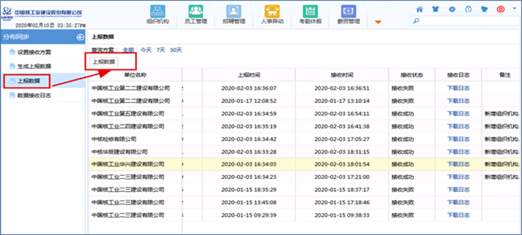Screen dimensions: 522x235
Task: Click the shirt skin-theme icon
Action: [435, 9]
